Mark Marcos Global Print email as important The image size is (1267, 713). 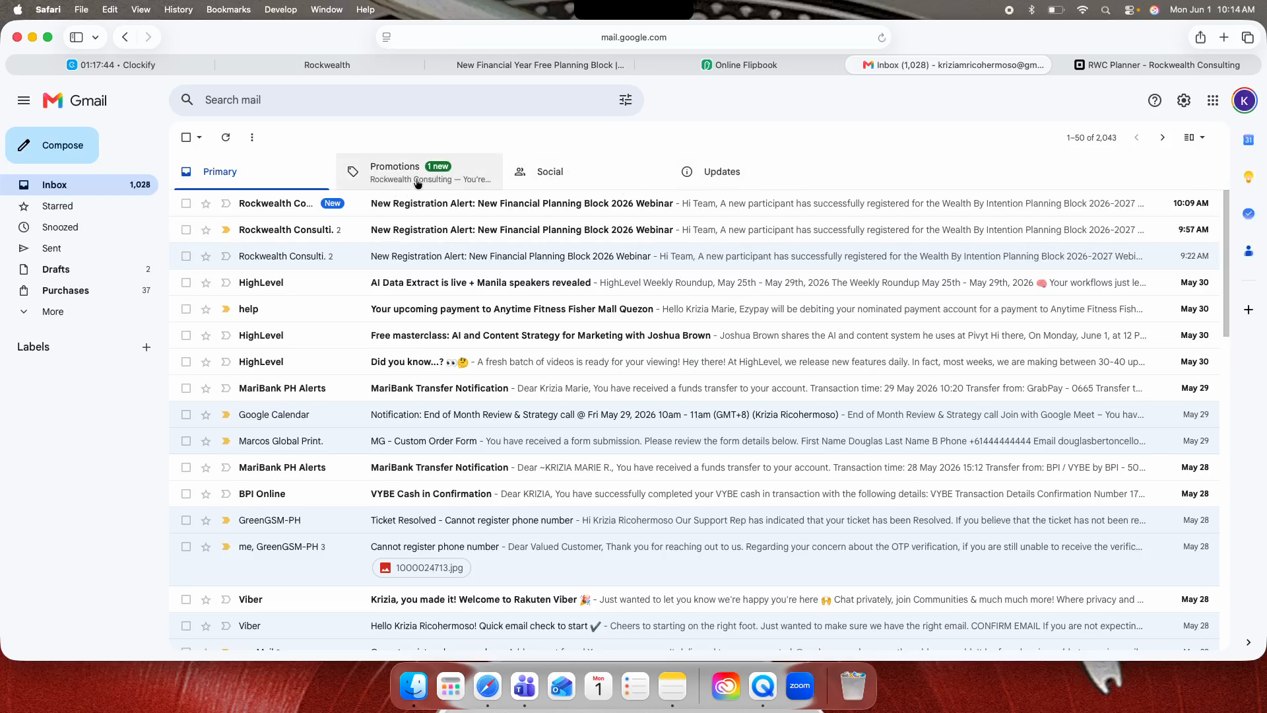pos(226,441)
